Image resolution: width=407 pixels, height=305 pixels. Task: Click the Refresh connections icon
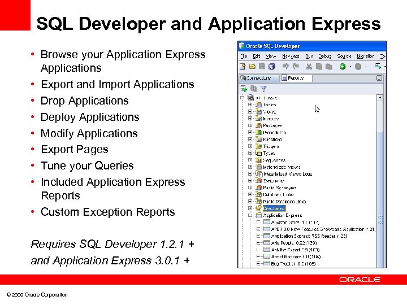[x=253, y=89]
